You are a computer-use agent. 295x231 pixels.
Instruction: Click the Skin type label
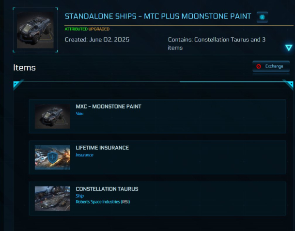click(x=80, y=114)
